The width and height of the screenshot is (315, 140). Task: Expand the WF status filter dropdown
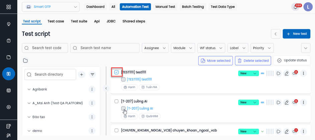coord(211,48)
